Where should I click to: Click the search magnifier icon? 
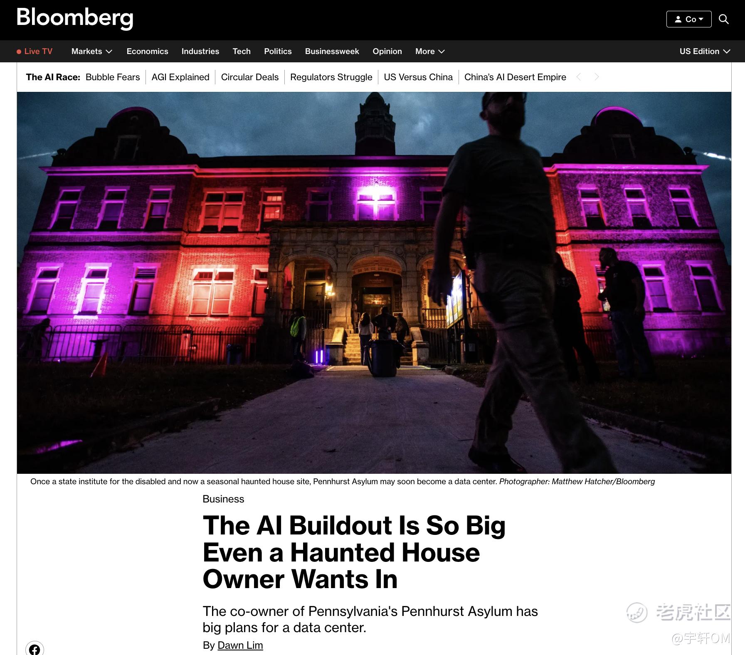(x=724, y=19)
